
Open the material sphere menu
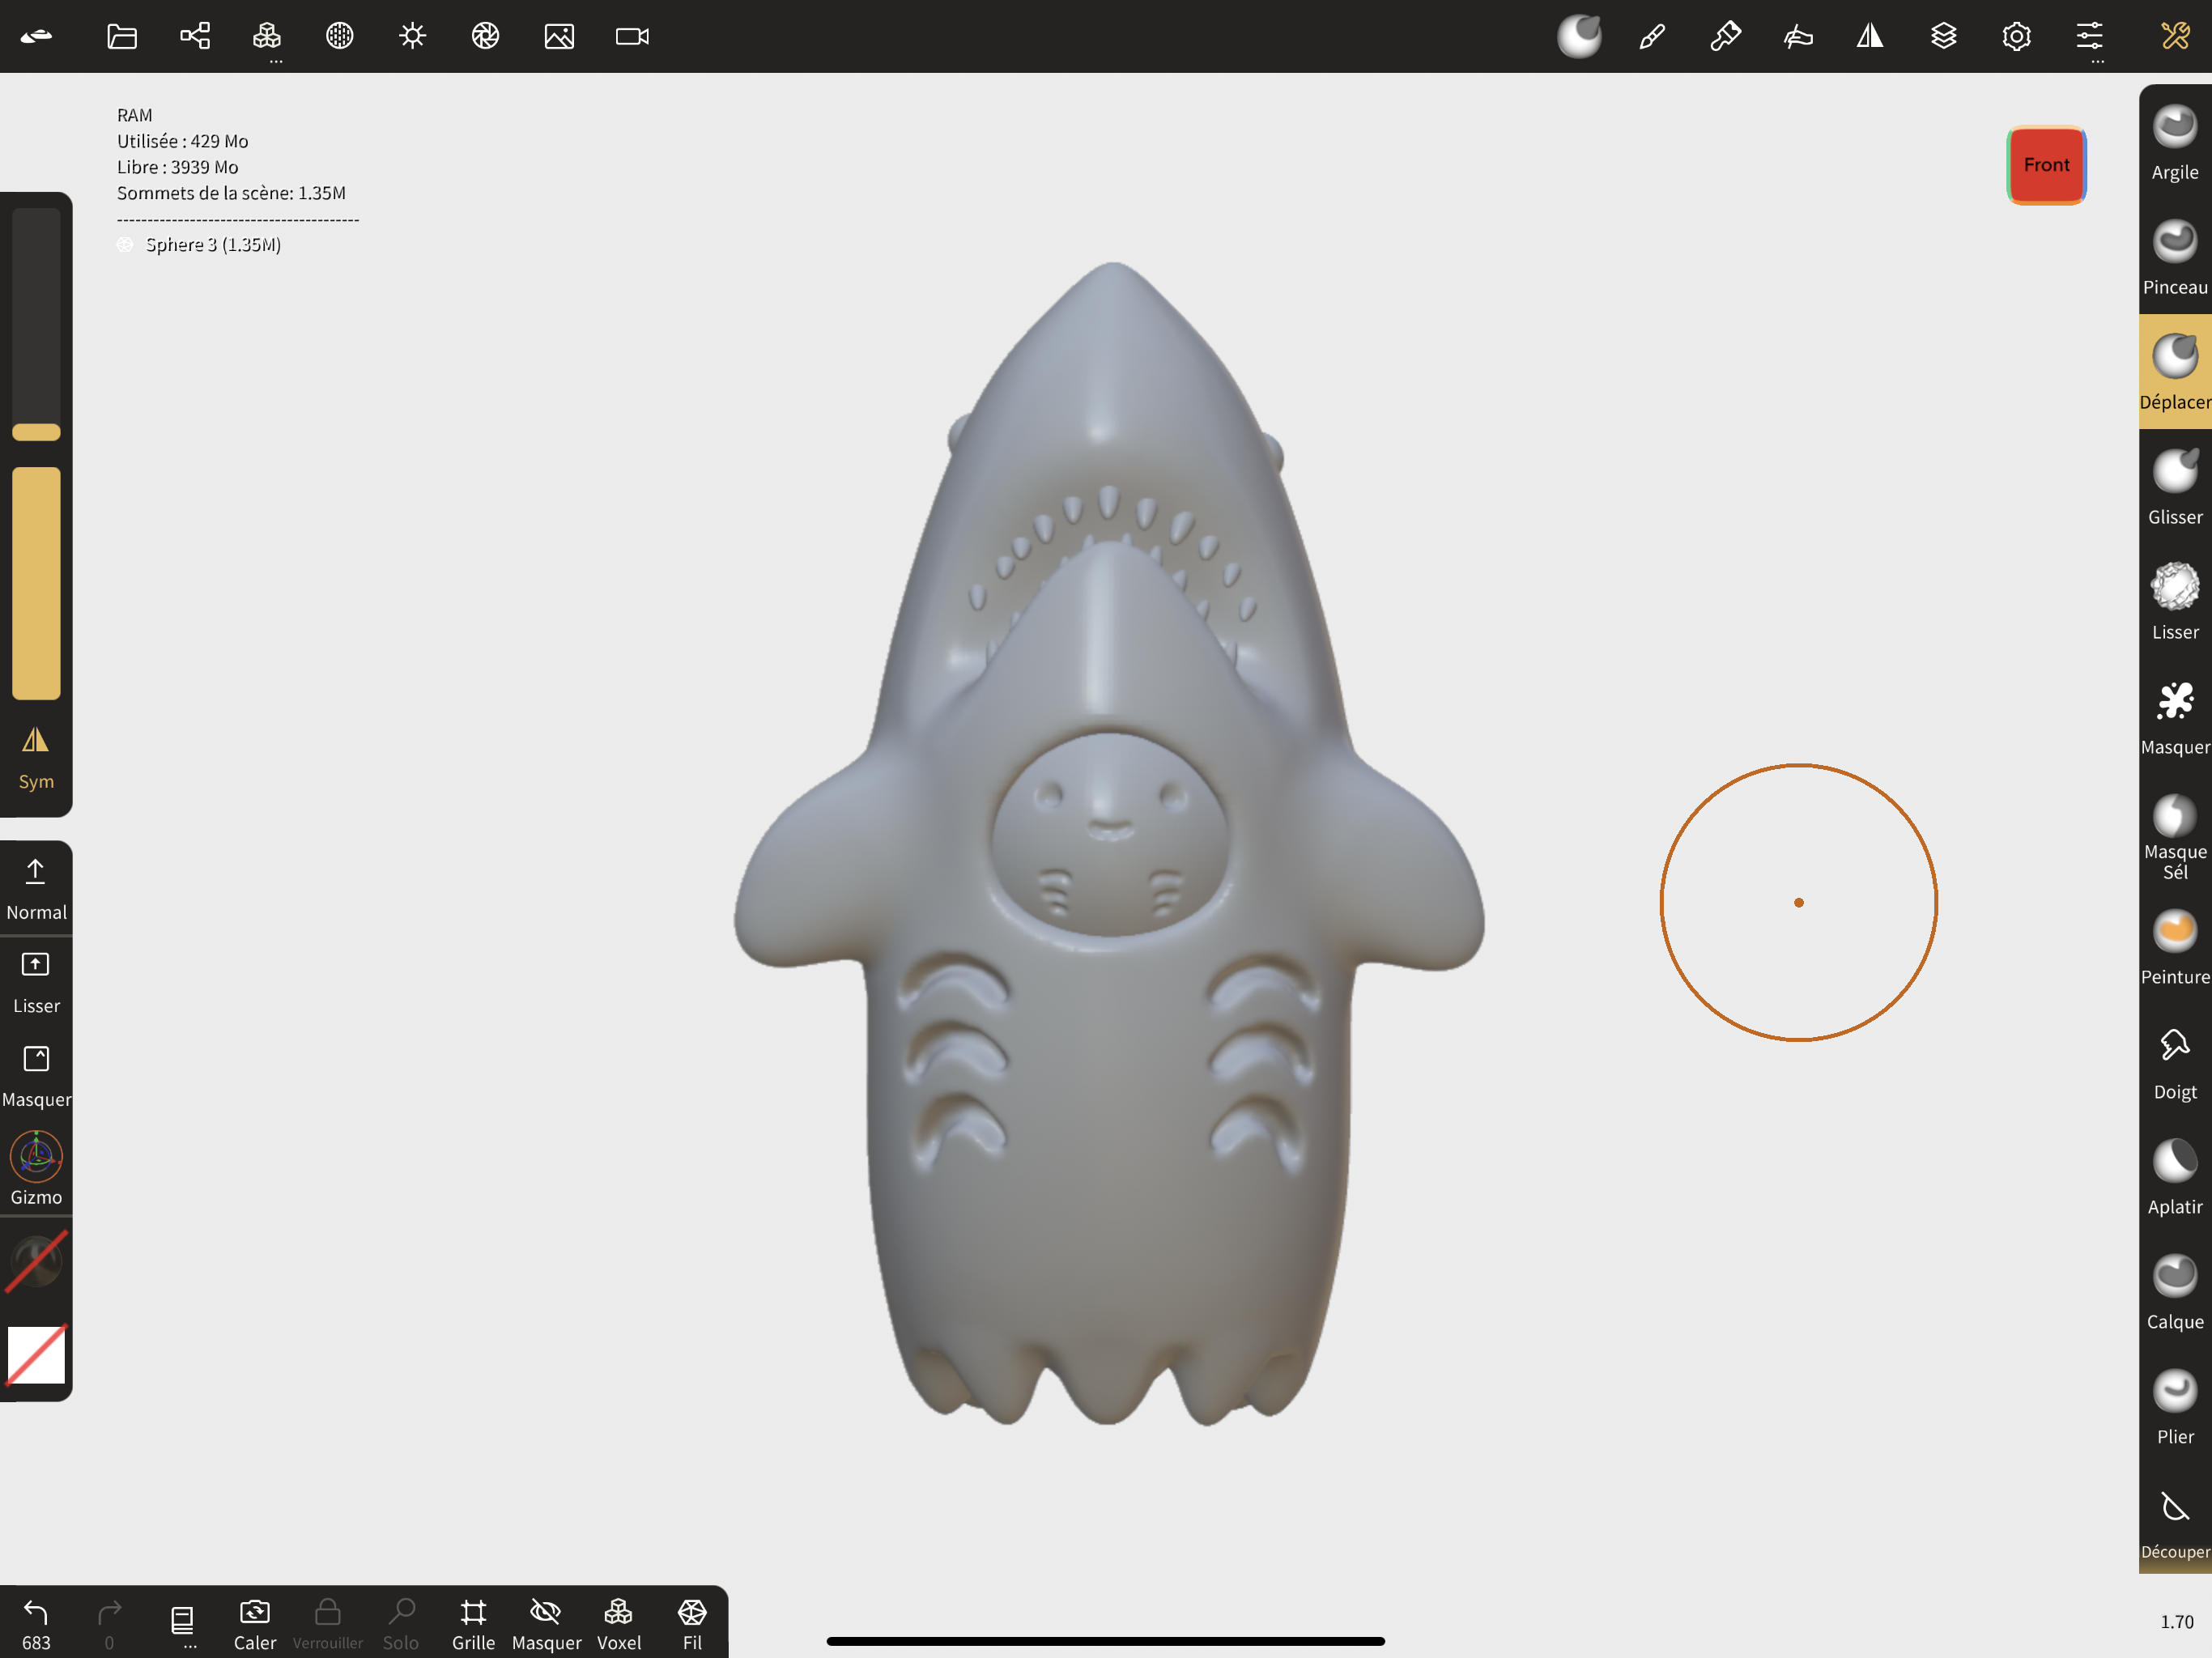click(x=340, y=37)
